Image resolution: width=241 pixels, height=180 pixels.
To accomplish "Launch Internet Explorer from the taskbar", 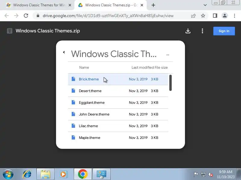I will [x=27, y=174].
